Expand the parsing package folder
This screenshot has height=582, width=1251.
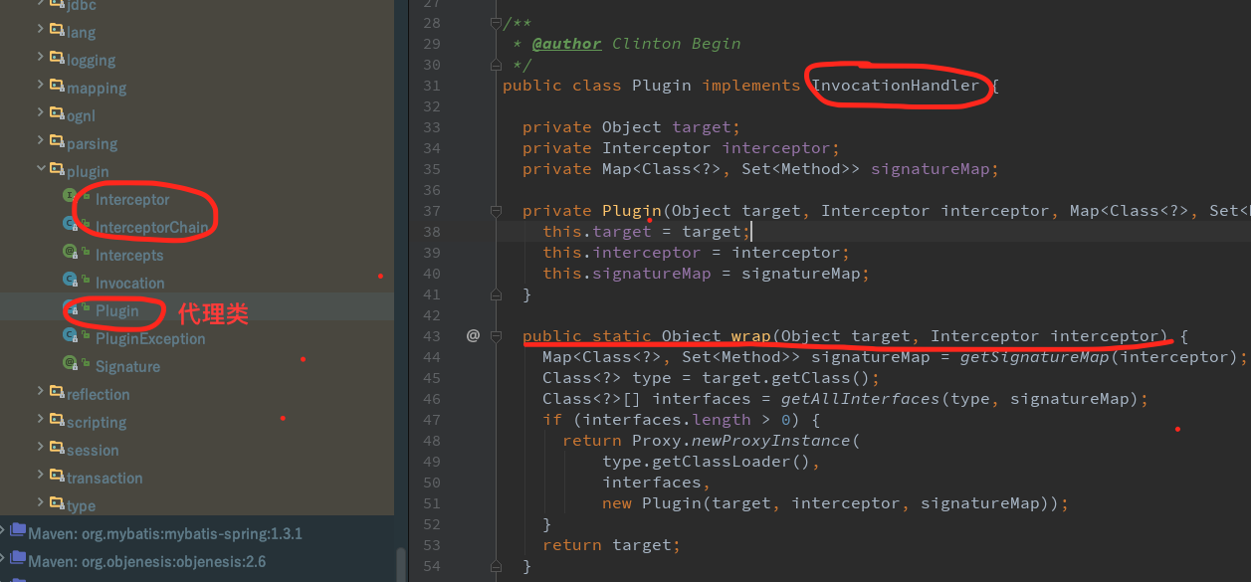[x=41, y=142]
